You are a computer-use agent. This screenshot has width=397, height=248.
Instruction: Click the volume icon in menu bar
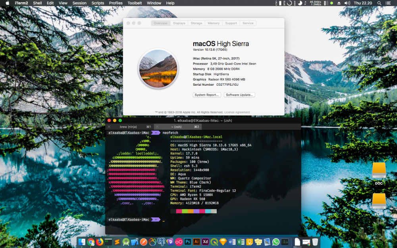pyautogui.click(x=347, y=3)
